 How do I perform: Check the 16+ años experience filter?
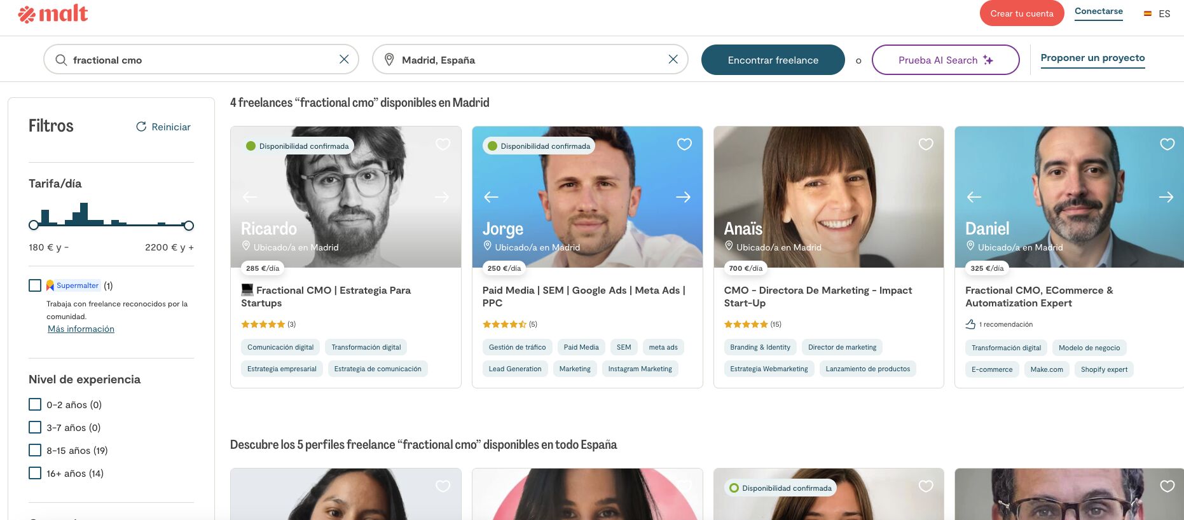(x=35, y=473)
